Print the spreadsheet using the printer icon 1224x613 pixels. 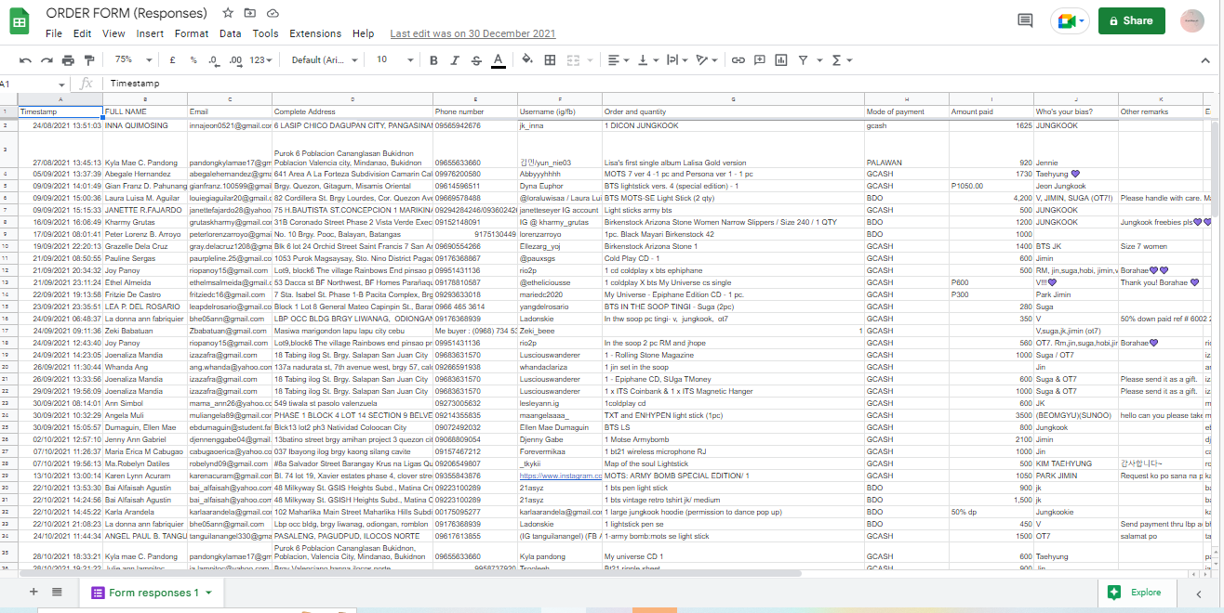(x=68, y=60)
